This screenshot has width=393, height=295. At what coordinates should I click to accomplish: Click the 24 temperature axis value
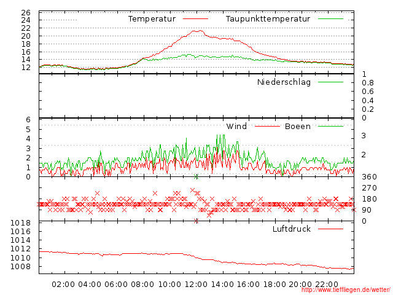click(x=26, y=20)
